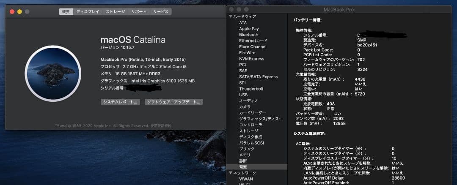Viewport: 457px width, 185px height.
Task: Switch to the サービス tab
Action: click(161, 12)
